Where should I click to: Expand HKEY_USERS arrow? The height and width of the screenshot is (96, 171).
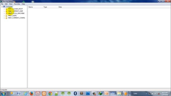(x=4, y=16)
